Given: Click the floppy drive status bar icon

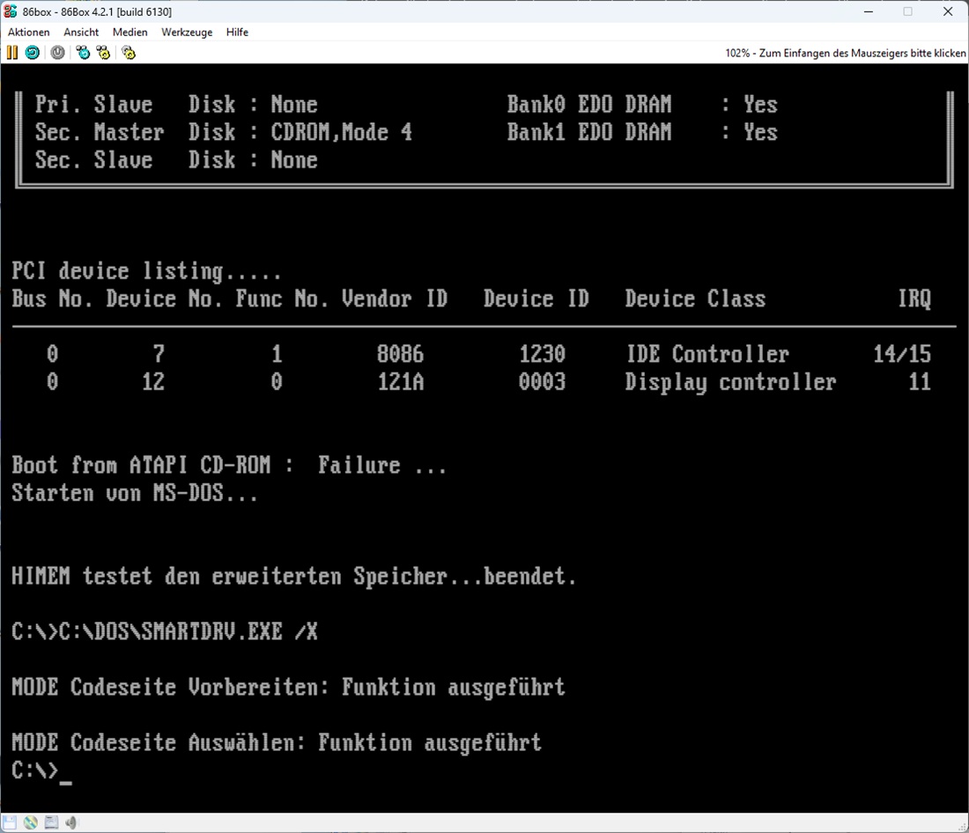Looking at the screenshot, I should pos(11,822).
